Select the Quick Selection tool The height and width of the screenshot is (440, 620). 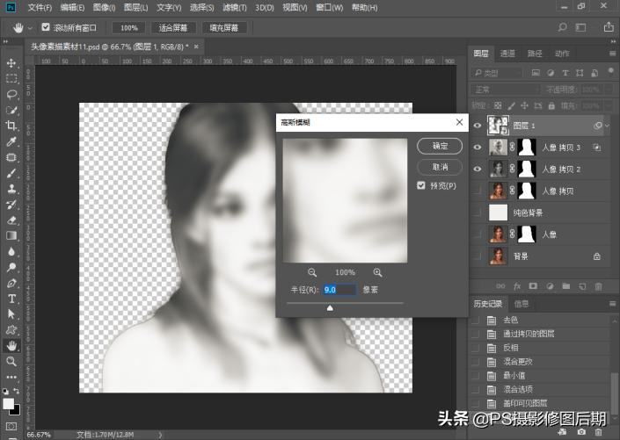[11, 110]
